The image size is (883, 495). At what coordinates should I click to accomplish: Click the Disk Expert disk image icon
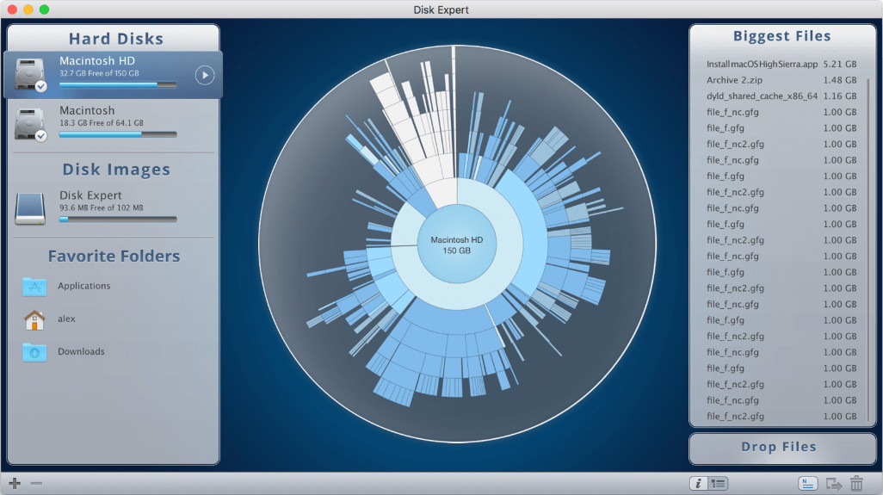point(30,209)
